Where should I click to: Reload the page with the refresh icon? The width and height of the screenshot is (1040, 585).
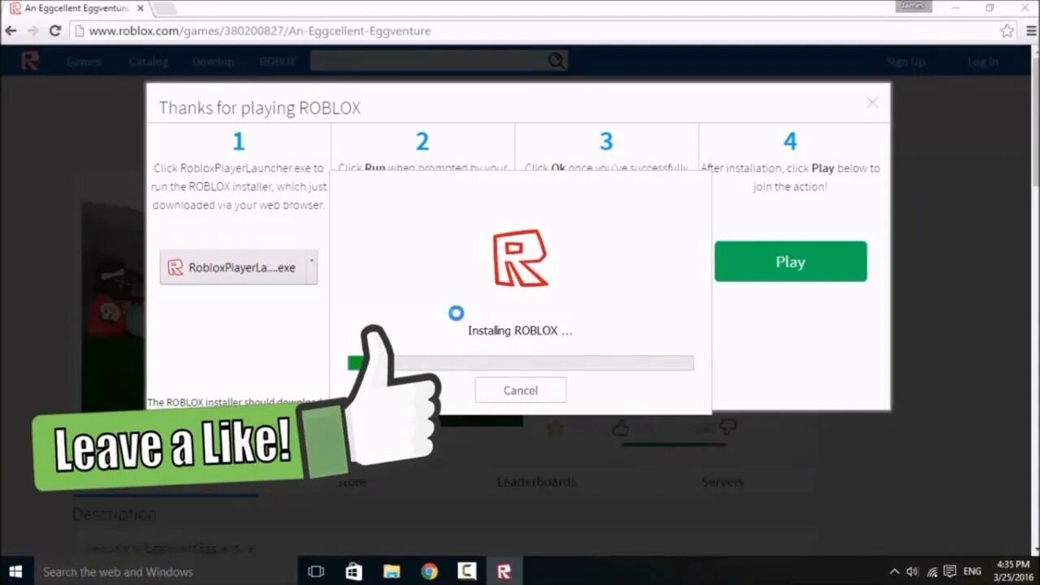55,31
